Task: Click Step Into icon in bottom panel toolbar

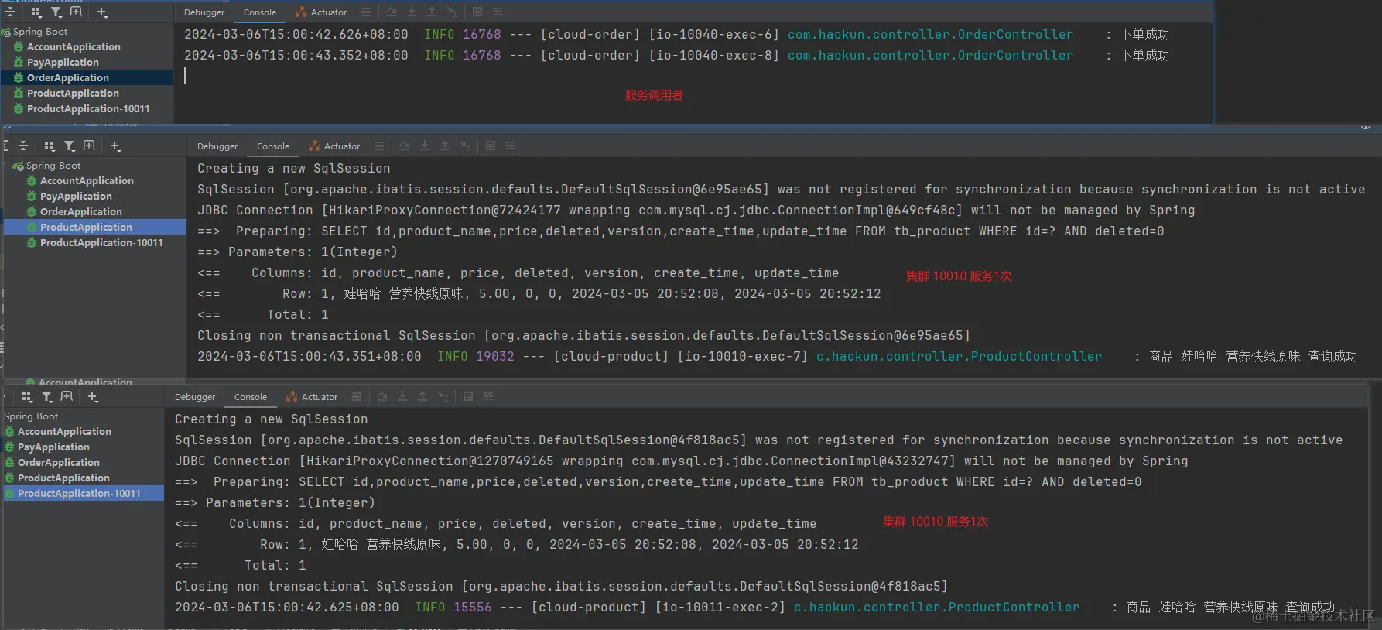Action: (x=402, y=397)
